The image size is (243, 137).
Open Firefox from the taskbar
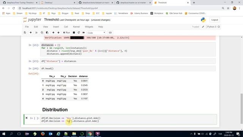[43, 134]
